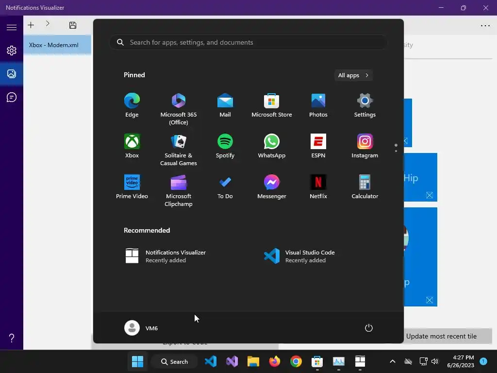Launch Firefox from taskbar
The height and width of the screenshot is (373, 497).
click(275, 361)
